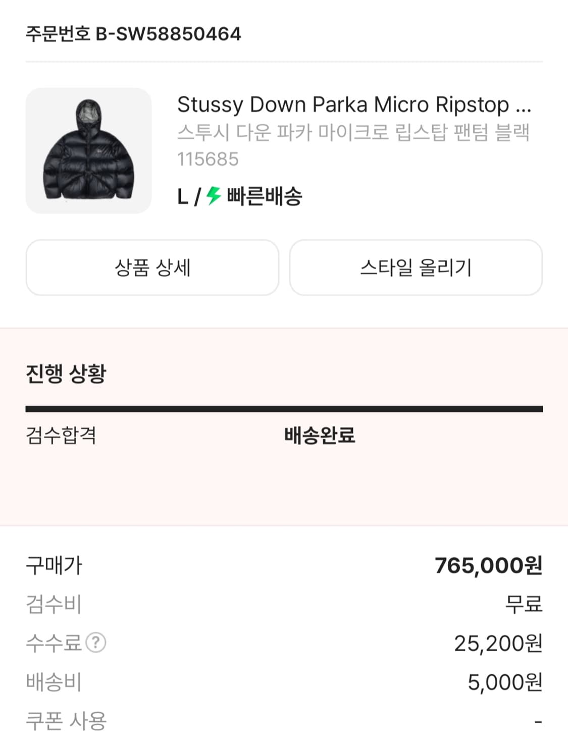Tap the fee help question mark icon
This screenshot has width=568, height=749.
(96, 643)
